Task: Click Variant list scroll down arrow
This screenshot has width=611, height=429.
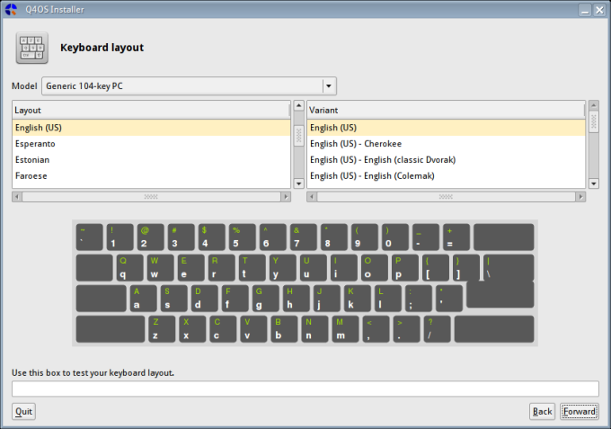Action: click(x=593, y=183)
